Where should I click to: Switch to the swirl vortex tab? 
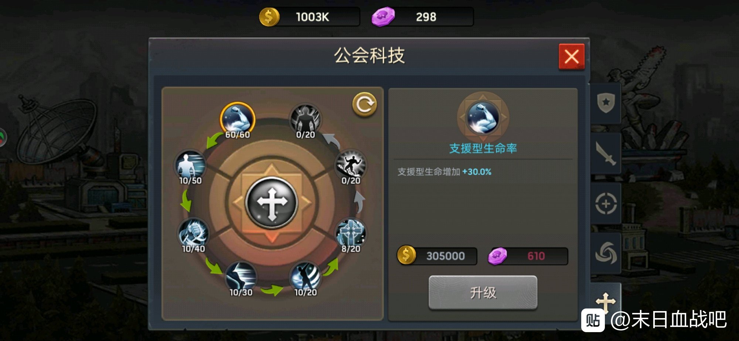coord(606,253)
